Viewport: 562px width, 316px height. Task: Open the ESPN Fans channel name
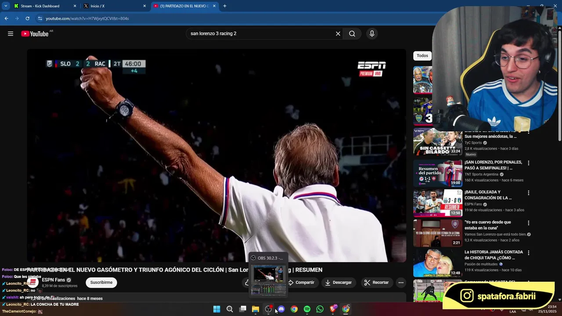pos(53,280)
